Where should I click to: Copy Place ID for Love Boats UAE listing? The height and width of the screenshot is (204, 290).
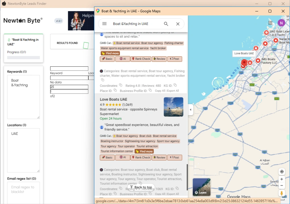tap(115, 194)
